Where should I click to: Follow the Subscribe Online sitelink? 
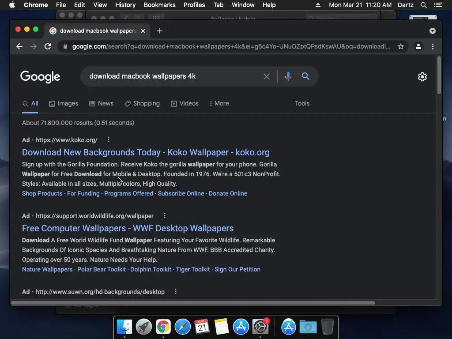click(x=181, y=193)
